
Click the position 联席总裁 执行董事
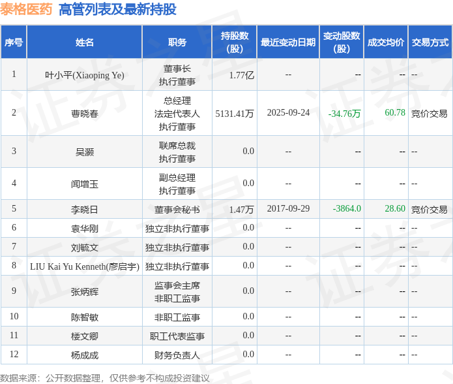click(177, 152)
